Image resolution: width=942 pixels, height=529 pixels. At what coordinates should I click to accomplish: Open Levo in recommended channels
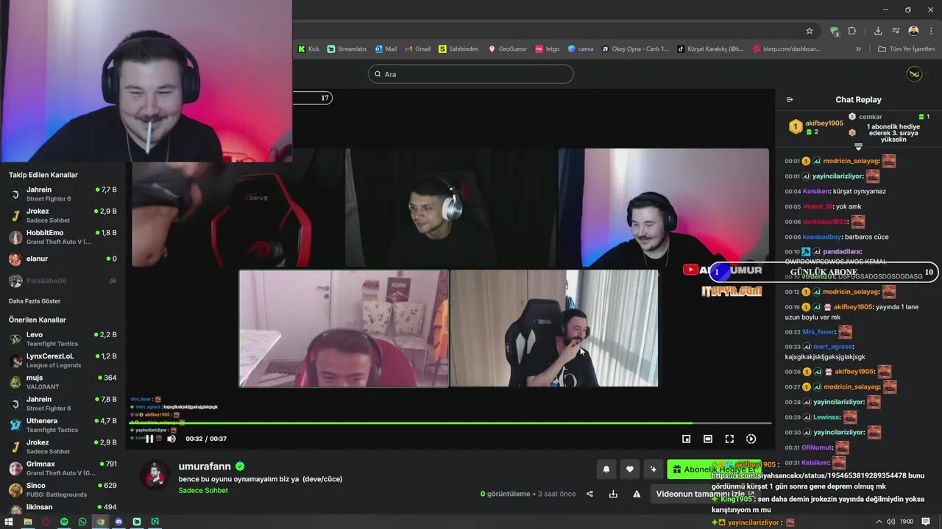63,339
